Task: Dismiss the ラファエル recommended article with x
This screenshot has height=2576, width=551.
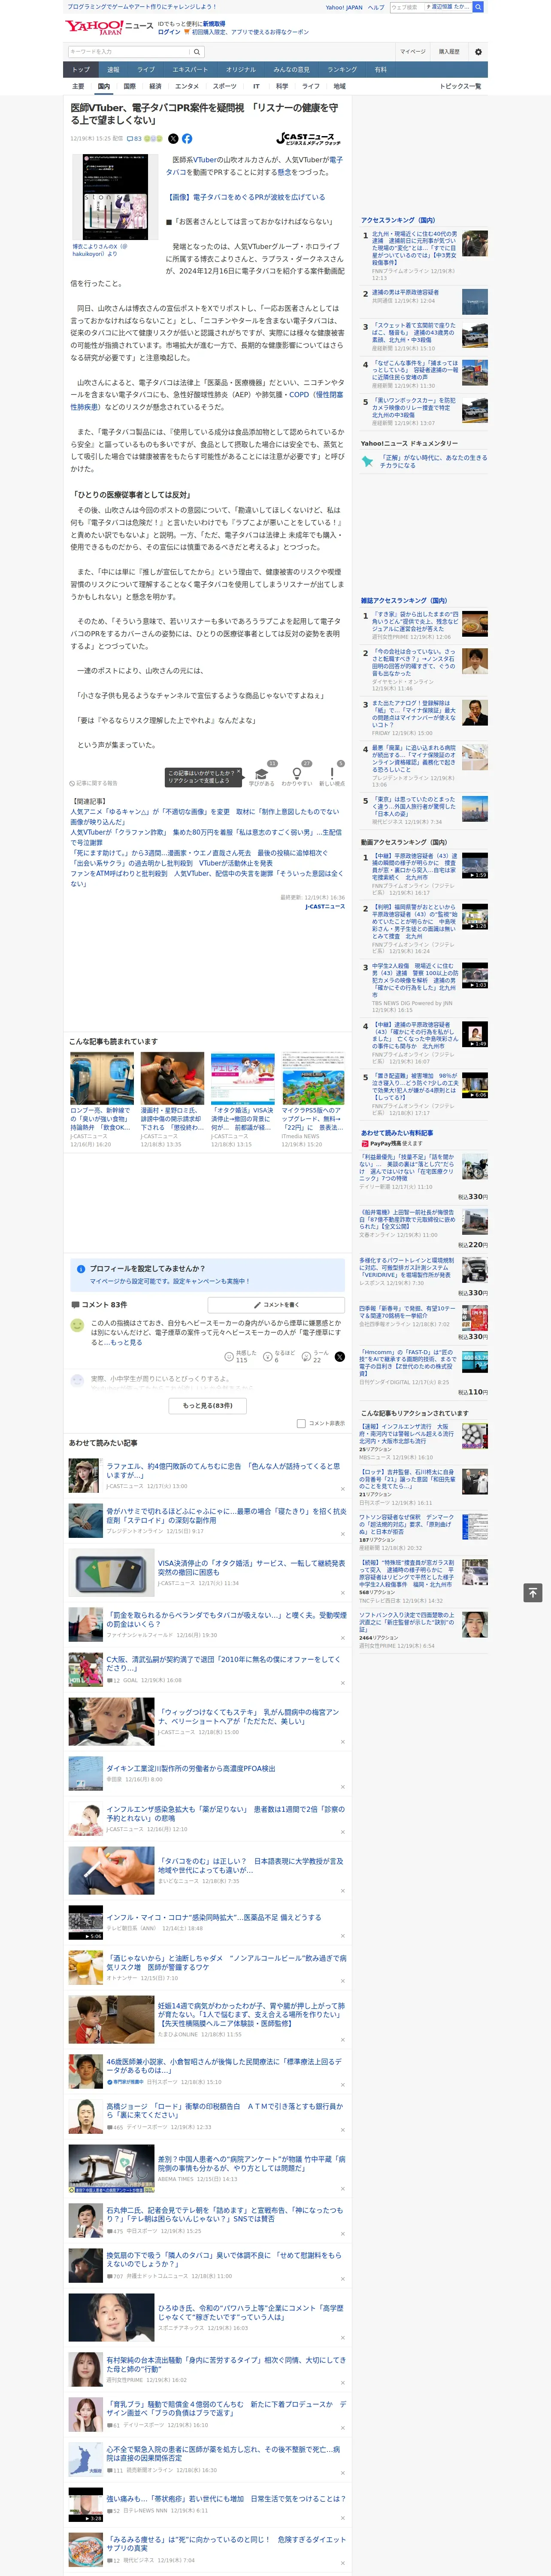Action: [x=343, y=1488]
